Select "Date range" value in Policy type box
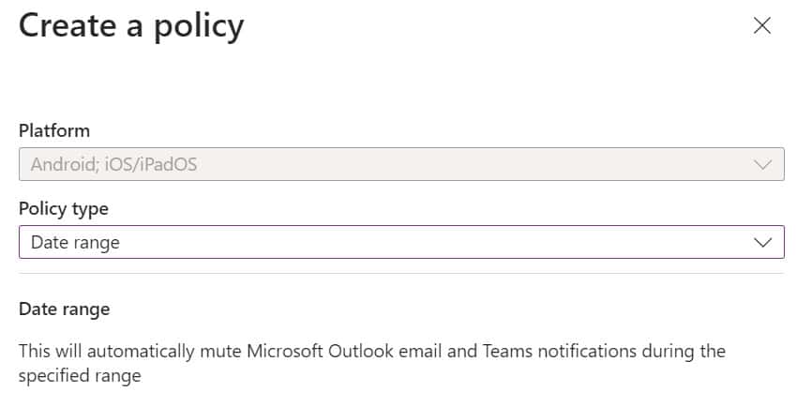 coord(75,242)
